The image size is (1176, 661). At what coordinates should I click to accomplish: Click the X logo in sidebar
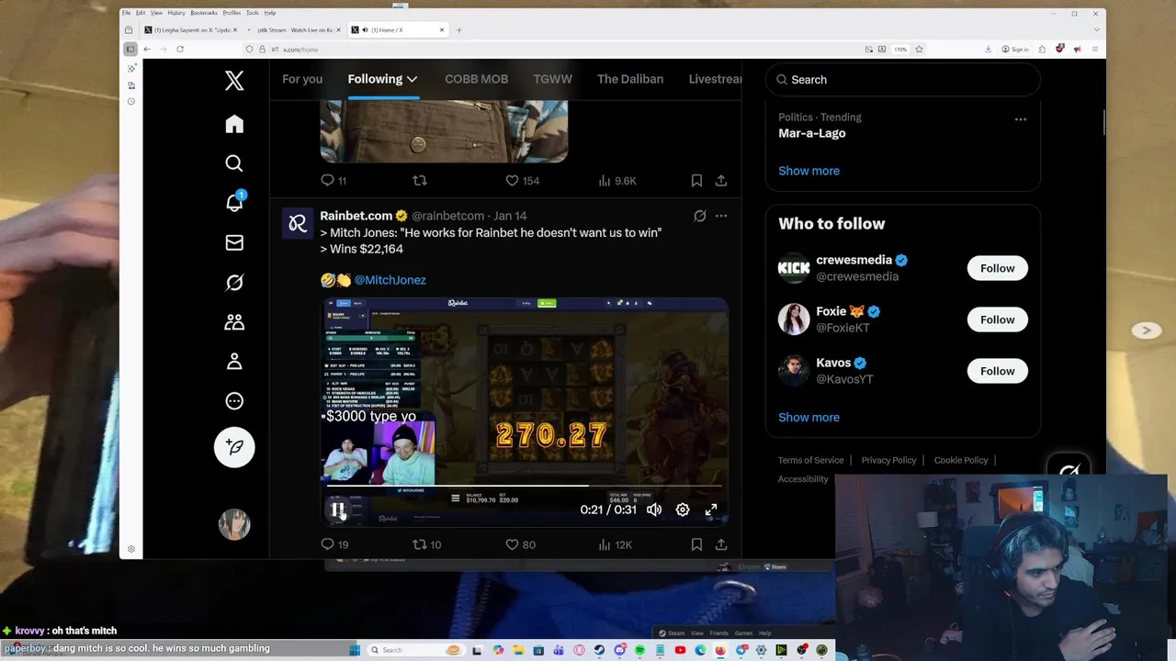click(x=234, y=81)
